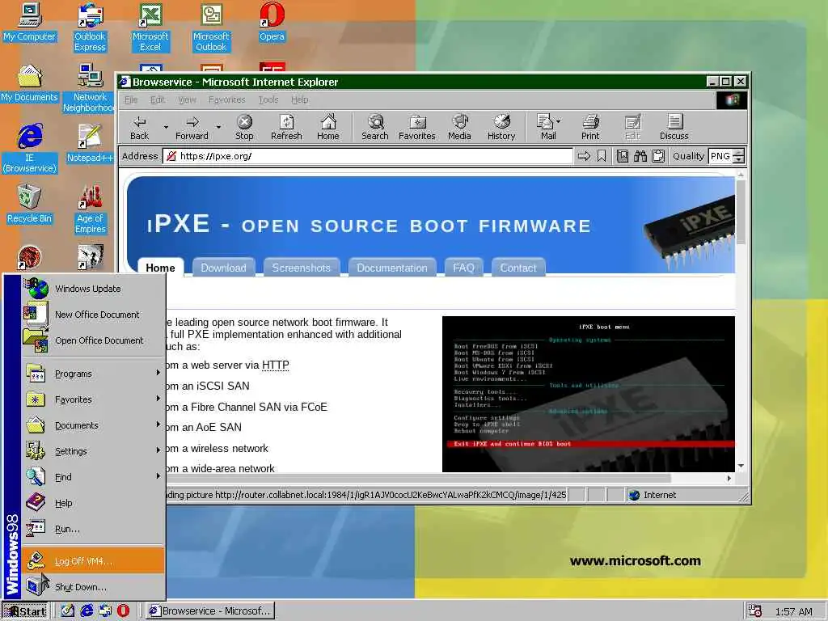Open the Search toolbar button
Screen dimensions: 828x621
point(375,127)
